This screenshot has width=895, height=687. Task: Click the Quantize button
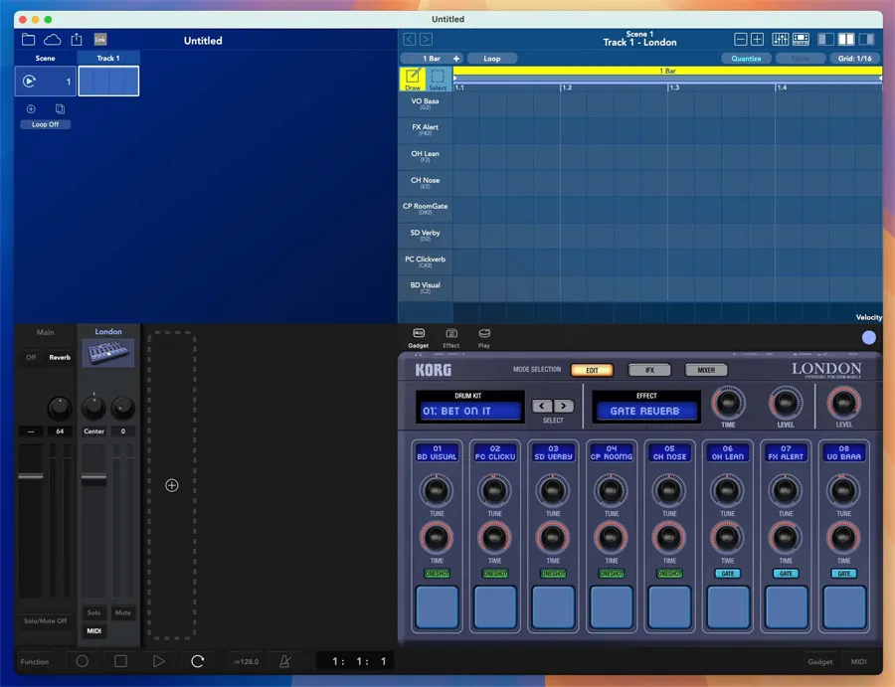(x=746, y=59)
